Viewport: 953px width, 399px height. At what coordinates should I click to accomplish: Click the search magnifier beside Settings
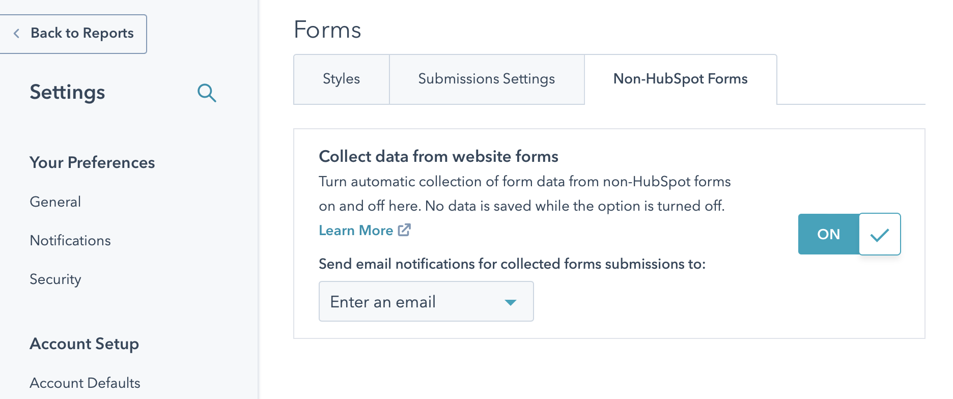tap(207, 93)
